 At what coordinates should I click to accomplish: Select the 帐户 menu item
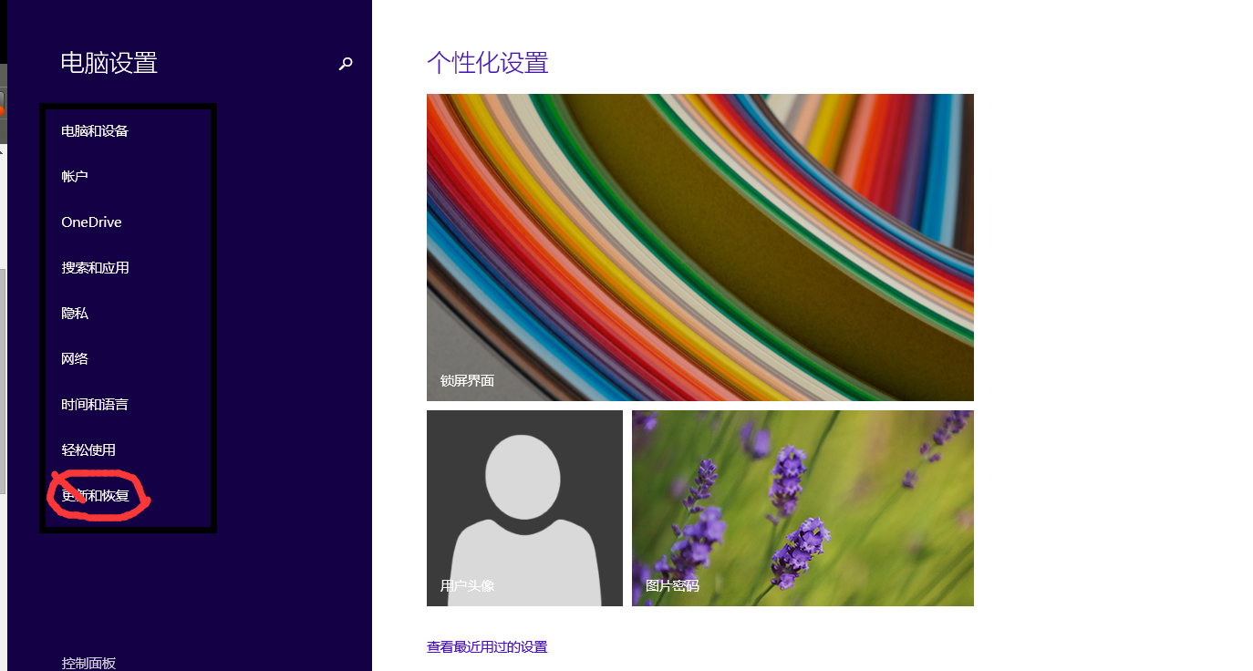click(75, 177)
